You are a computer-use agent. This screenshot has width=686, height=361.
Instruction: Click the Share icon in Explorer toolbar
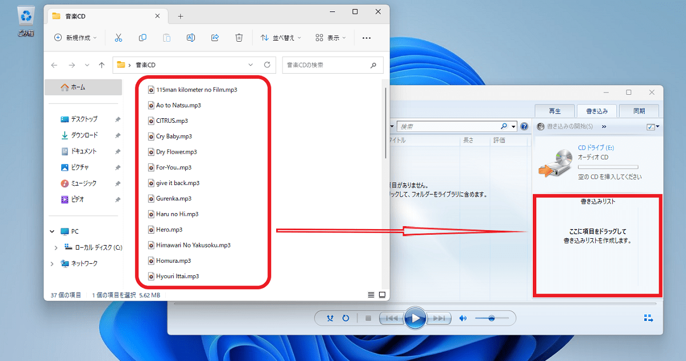(214, 37)
